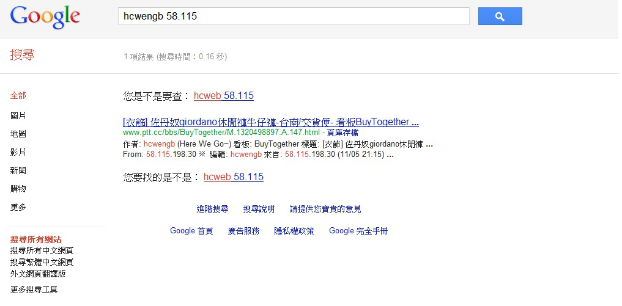Select the 全部 filter in sidebar
Image resolution: width=622 pixels, height=306 pixels.
18,95
